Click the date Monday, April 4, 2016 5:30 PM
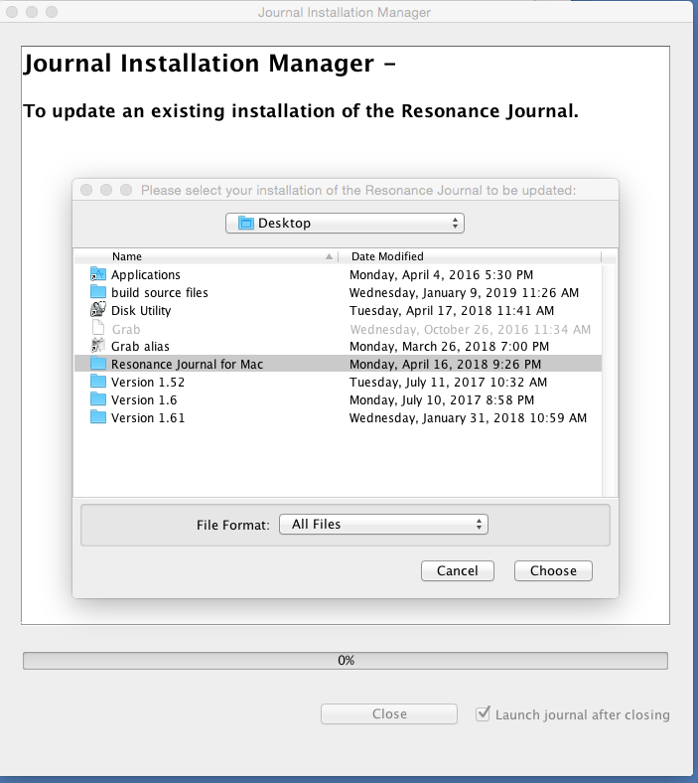 pyautogui.click(x=441, y=274)
